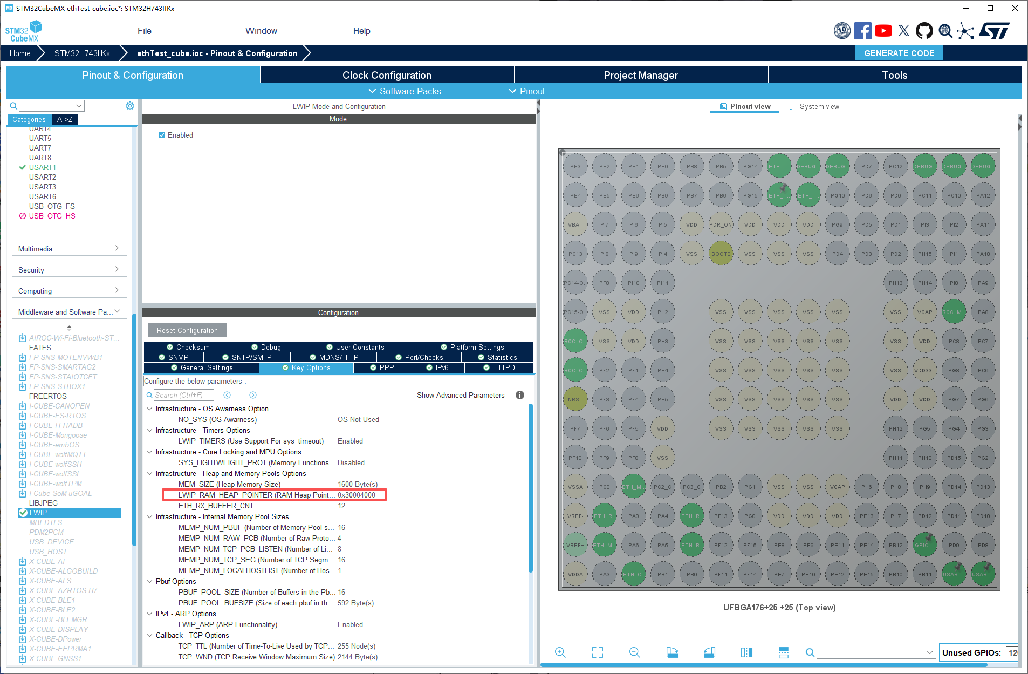1028x674 pixels.
Task: Switch to Clock Configuration tab
Action: coord(387,75)
